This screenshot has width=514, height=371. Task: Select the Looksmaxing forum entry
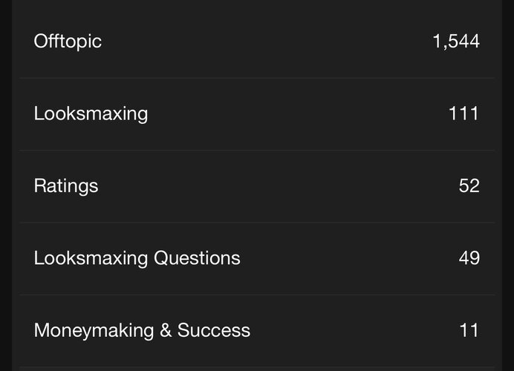click(x=91, y=114)
